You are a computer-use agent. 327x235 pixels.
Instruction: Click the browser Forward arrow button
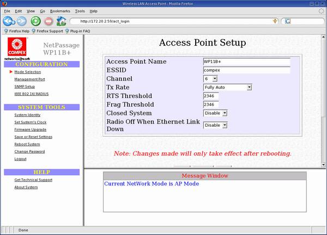(22, 21)
